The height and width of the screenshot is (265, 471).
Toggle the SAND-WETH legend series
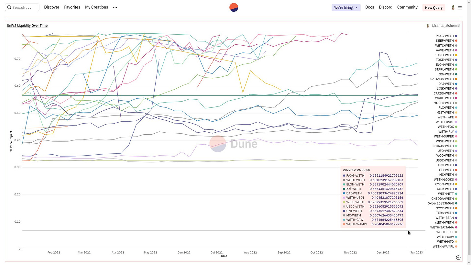coord(446,55)
